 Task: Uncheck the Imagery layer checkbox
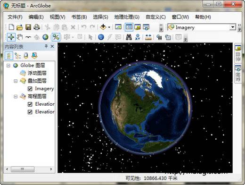click(x=30, y=89)
